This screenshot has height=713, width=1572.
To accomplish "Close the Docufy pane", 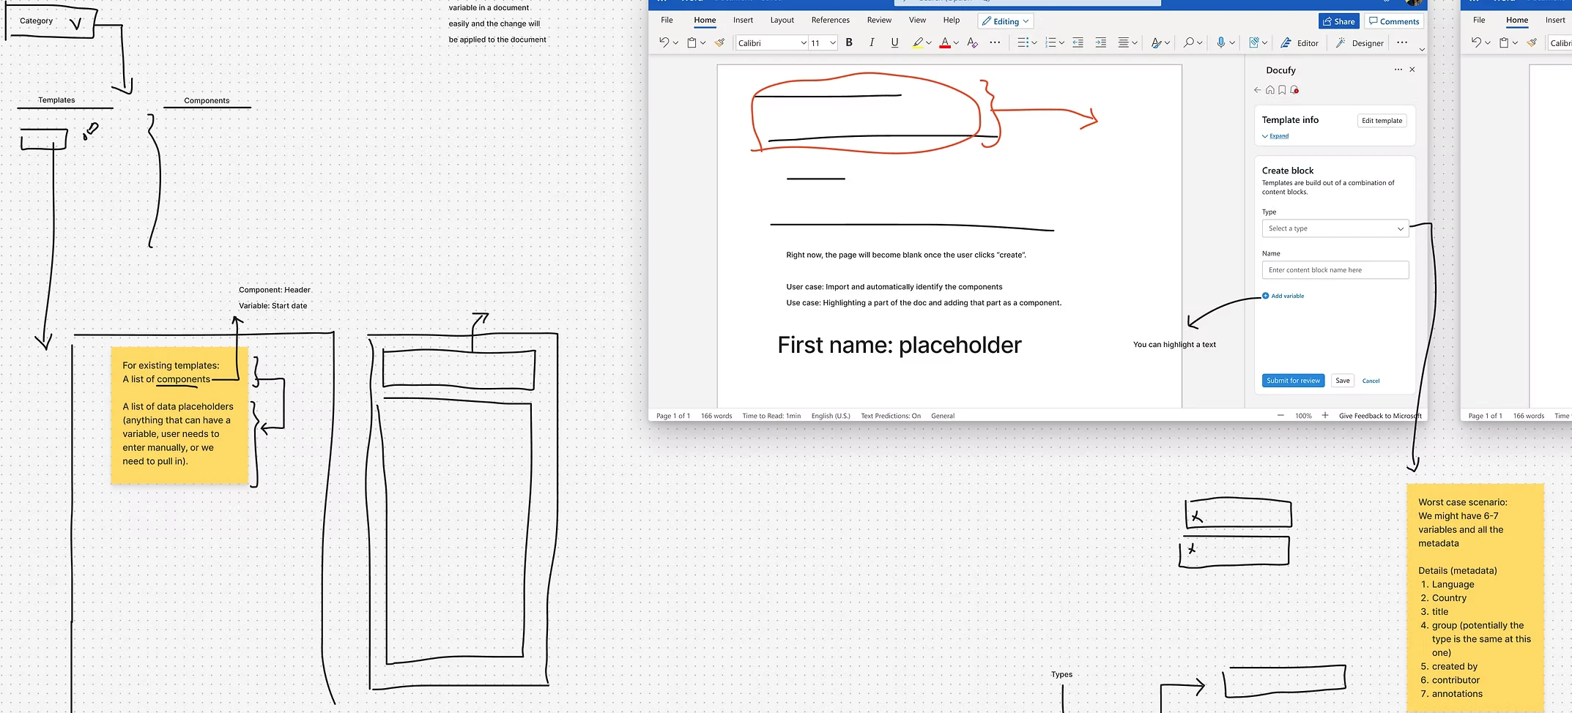I will tap(1412, 70).
